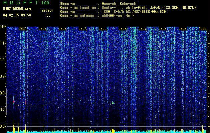
Task: Click the 1.1 kHz frequency label
Action: [x=3, y=43]
